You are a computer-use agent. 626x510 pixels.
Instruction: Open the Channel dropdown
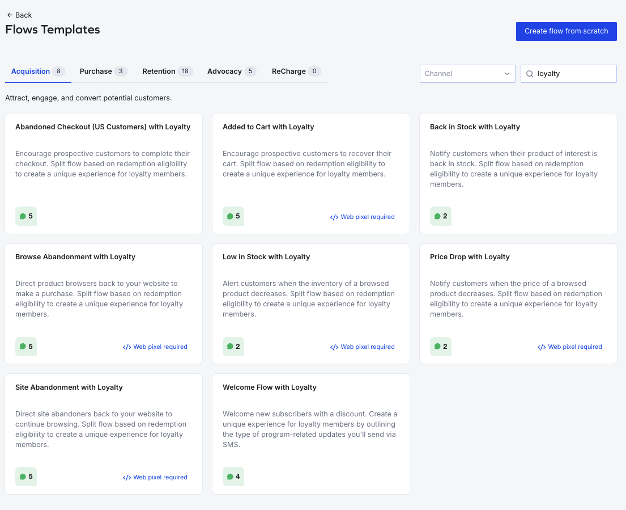click(x=467, y=74)
